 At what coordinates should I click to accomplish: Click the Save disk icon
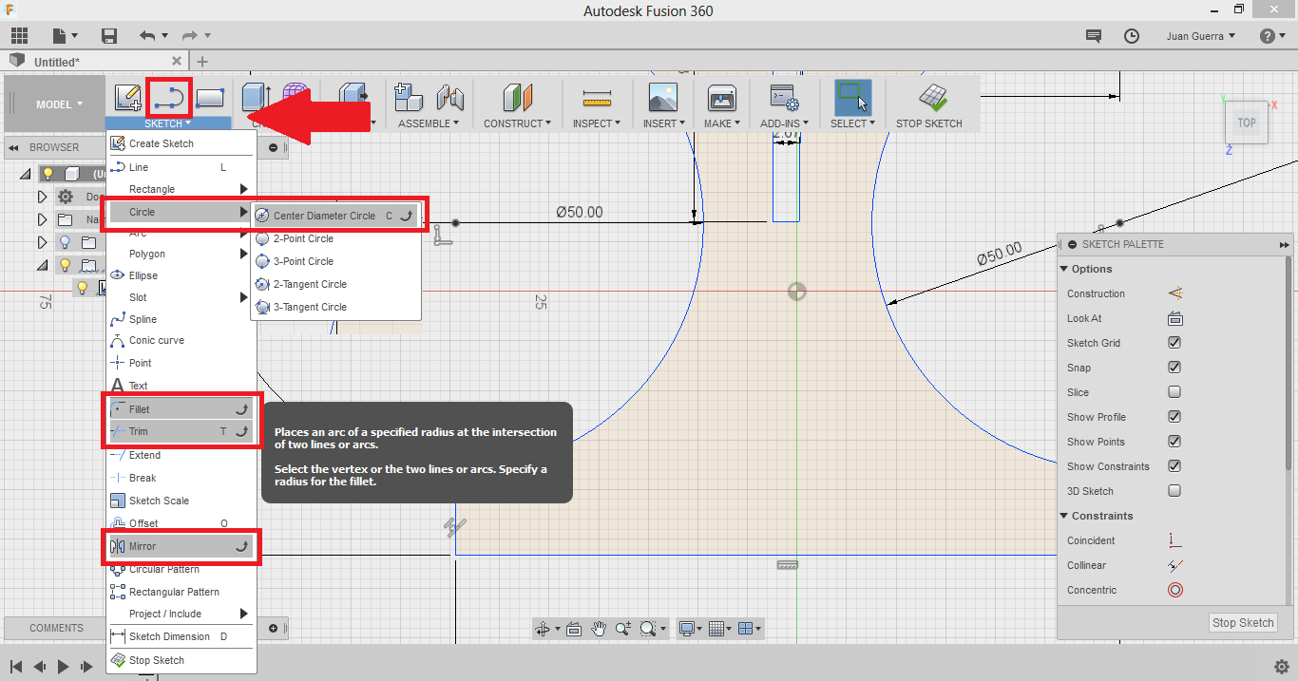tap(109, 36)
